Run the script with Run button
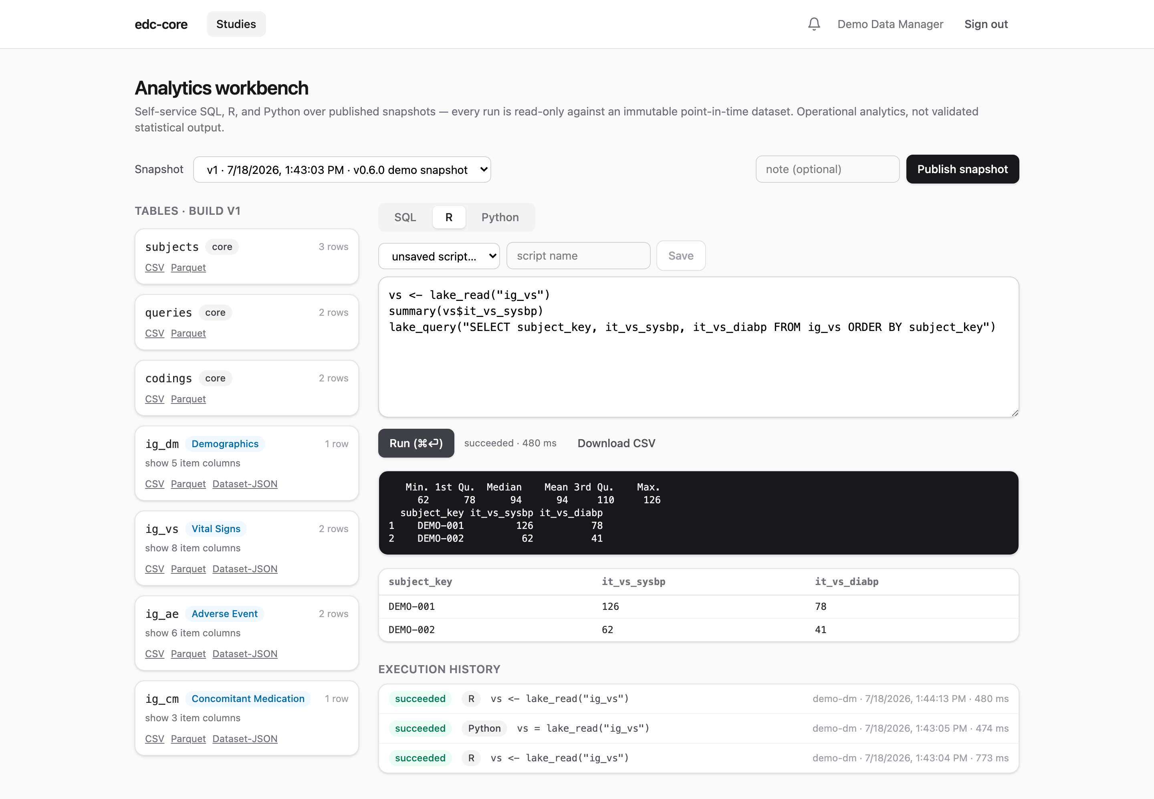The image size is (1154, 799). tap(416, 443)
